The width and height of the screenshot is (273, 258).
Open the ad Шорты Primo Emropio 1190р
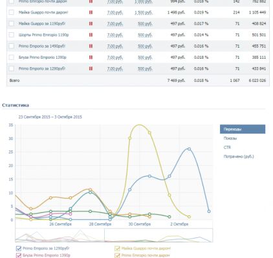pyautogui.click(x=43, y=35)
